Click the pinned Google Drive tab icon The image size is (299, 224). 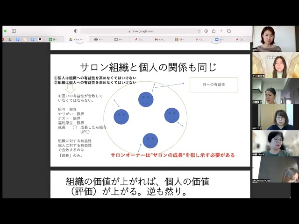point(10,40)
